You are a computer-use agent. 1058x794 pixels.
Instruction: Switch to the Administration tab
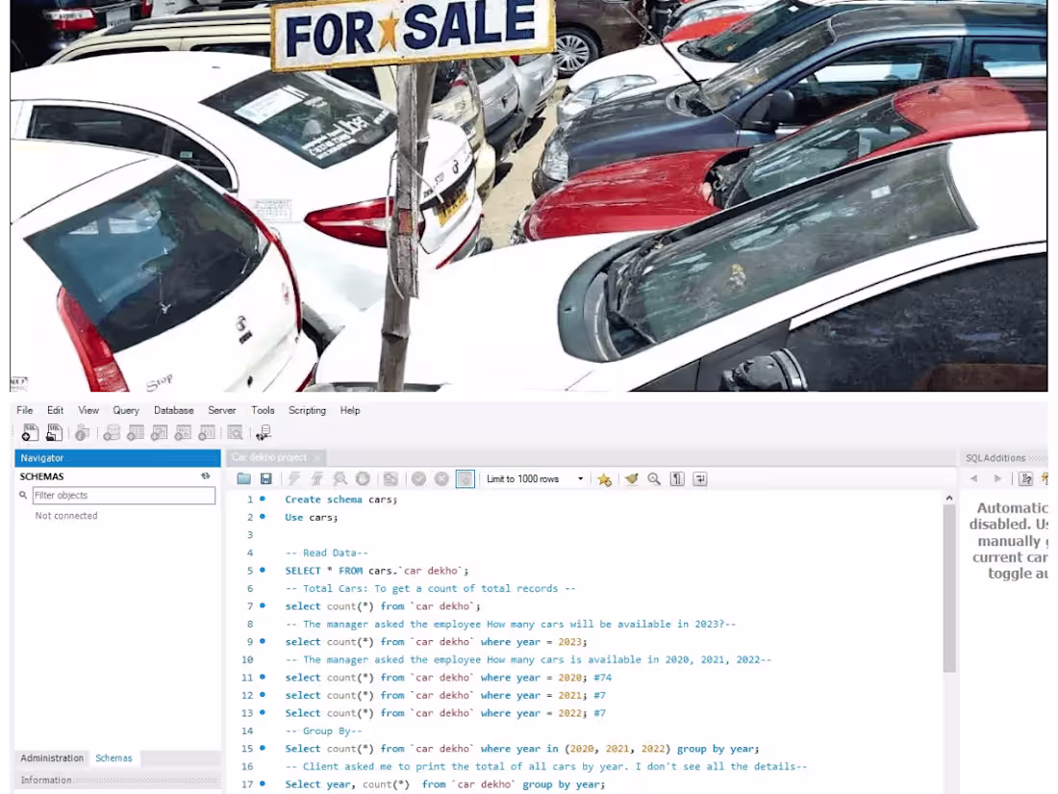pos(51,758)
